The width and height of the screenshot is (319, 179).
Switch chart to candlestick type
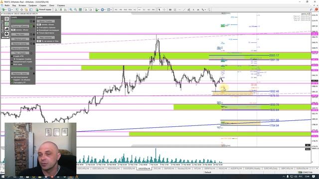(61, 9)
